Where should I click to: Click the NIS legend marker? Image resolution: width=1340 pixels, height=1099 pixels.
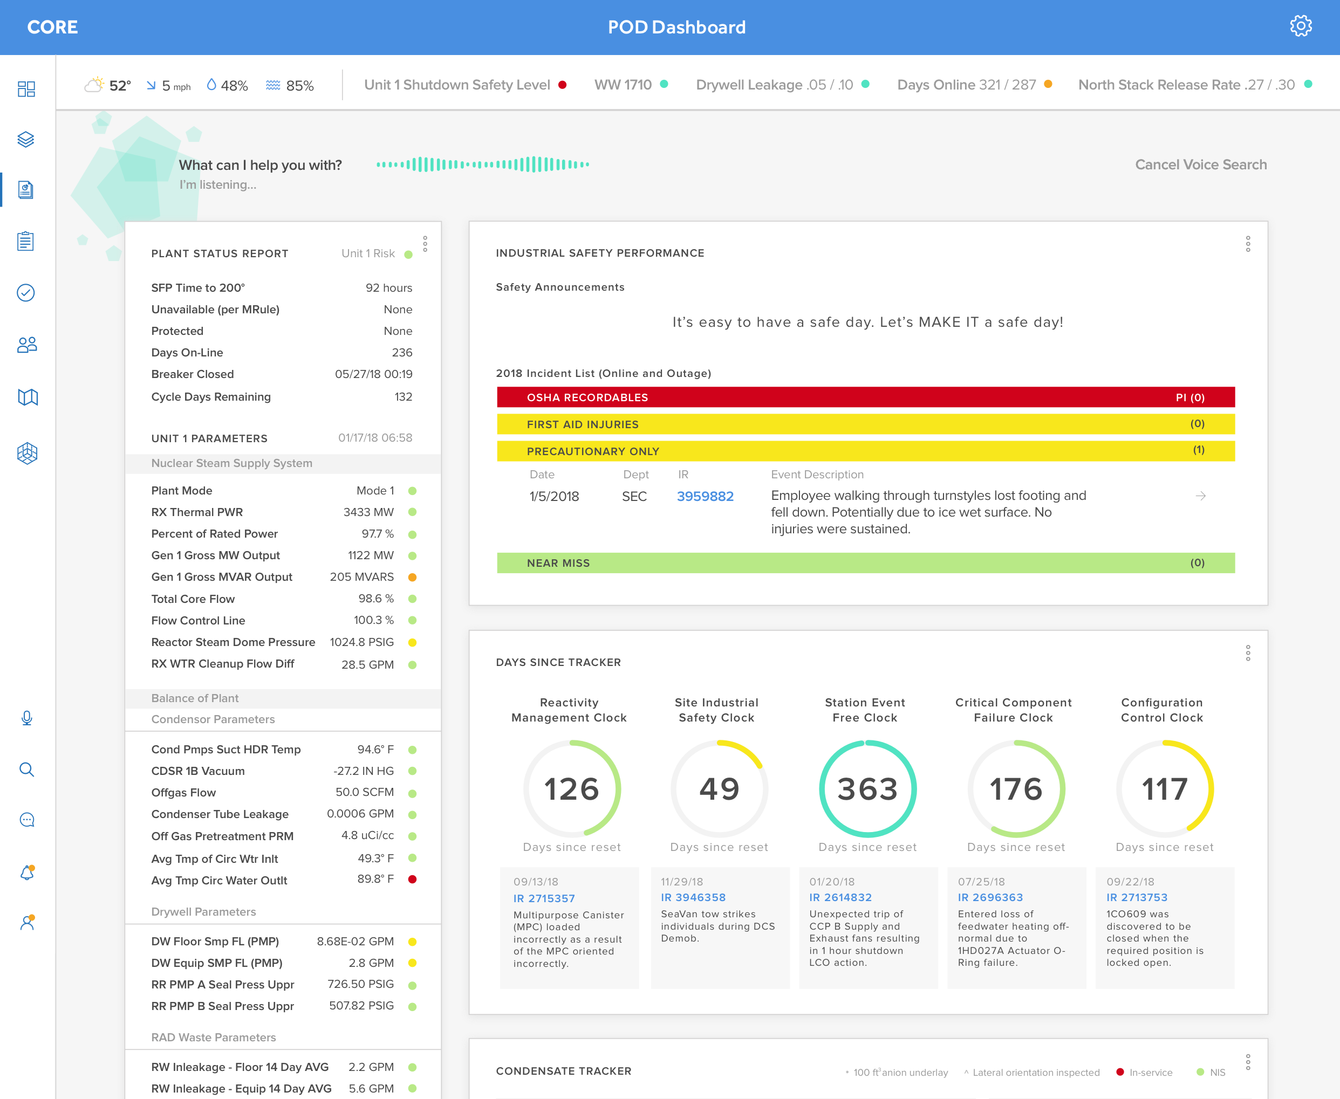(1200, 1072)
